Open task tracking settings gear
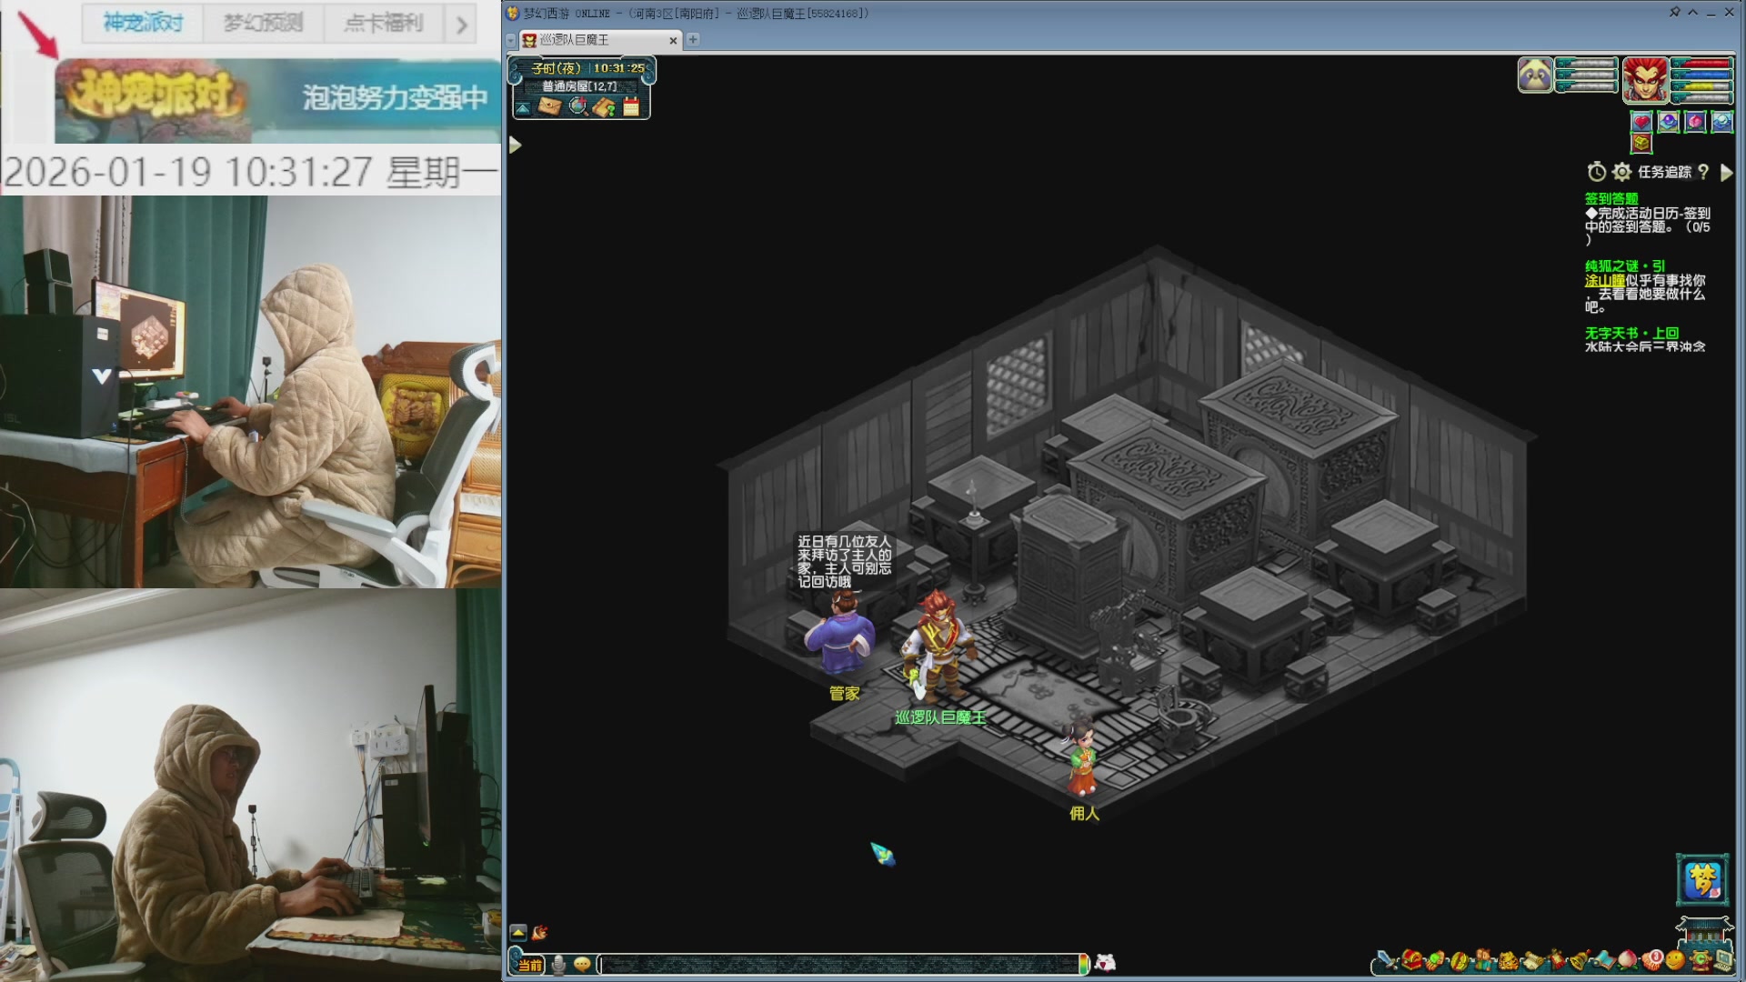Image resolution: width=1746 pixels, height=982 pixels. coord(1621,172)
